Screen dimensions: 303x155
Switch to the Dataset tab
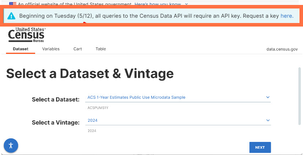point(21,49)
